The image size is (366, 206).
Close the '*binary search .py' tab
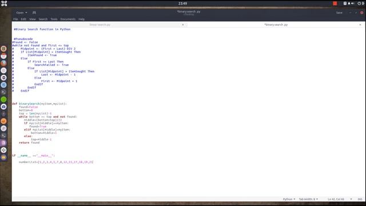click(360, 25)
